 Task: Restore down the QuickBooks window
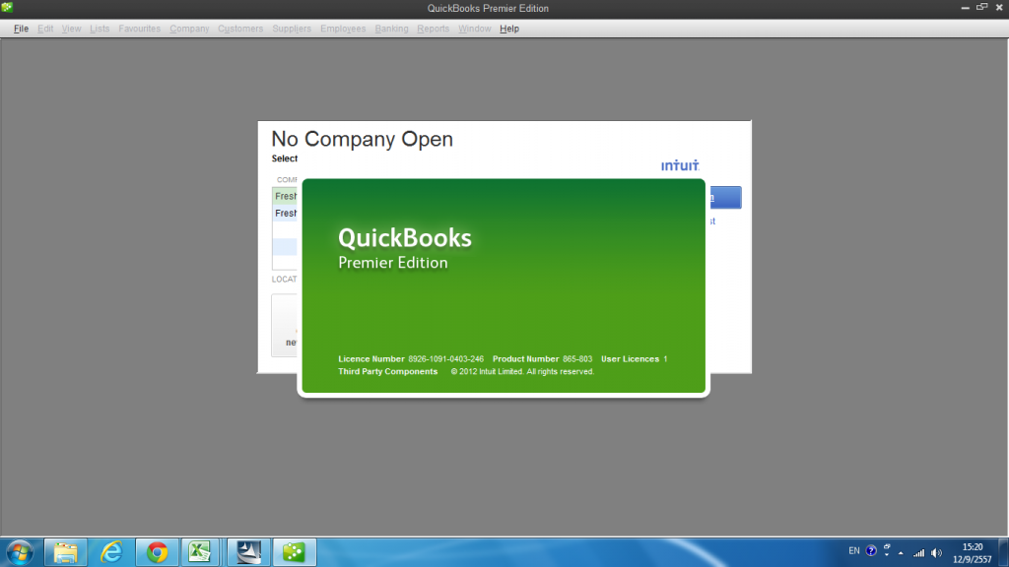pos(982,7)
